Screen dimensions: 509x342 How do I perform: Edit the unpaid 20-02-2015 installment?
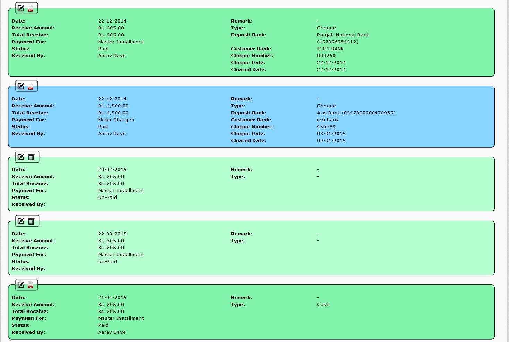click(21, 157)
